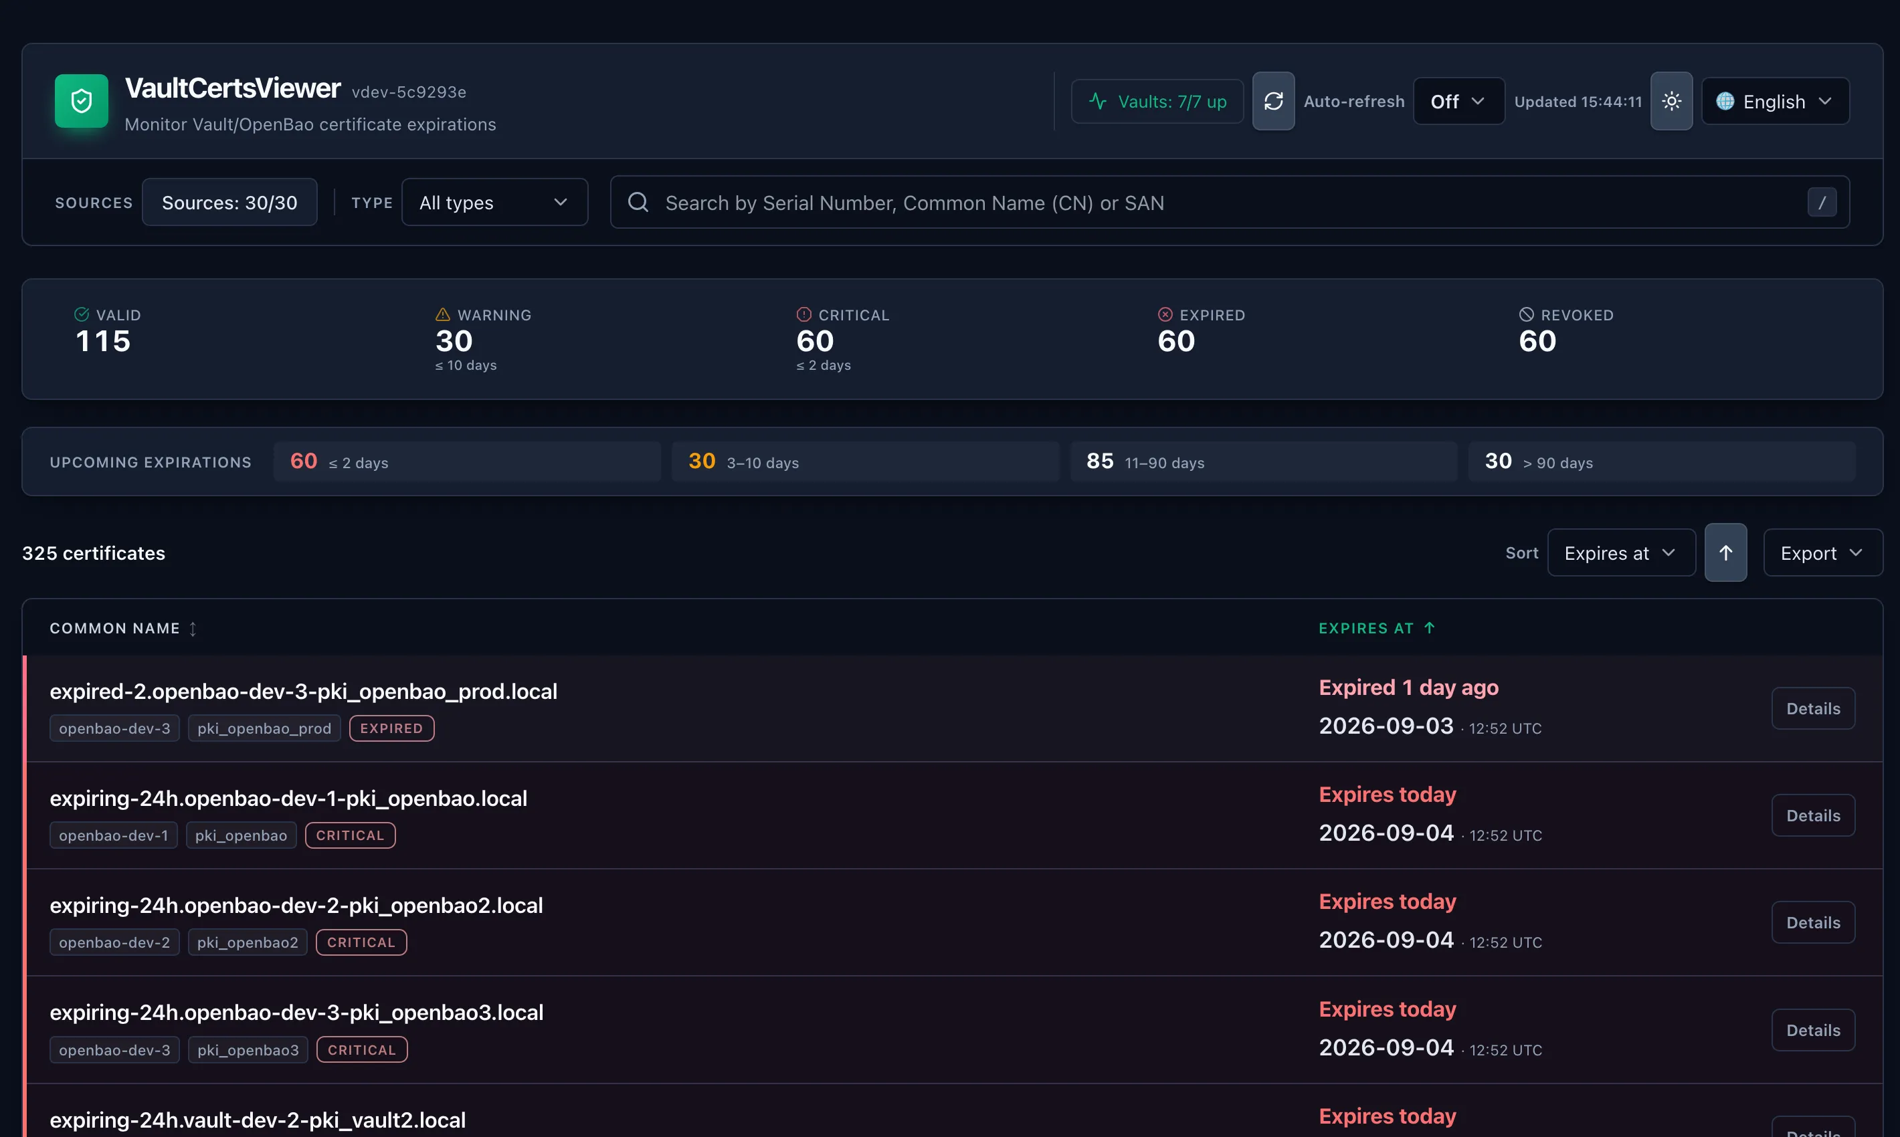Click expiring-24h.vault-dev-2-pki_vault2.local row name
1900x1137 pixels.
pos(258,1120)
